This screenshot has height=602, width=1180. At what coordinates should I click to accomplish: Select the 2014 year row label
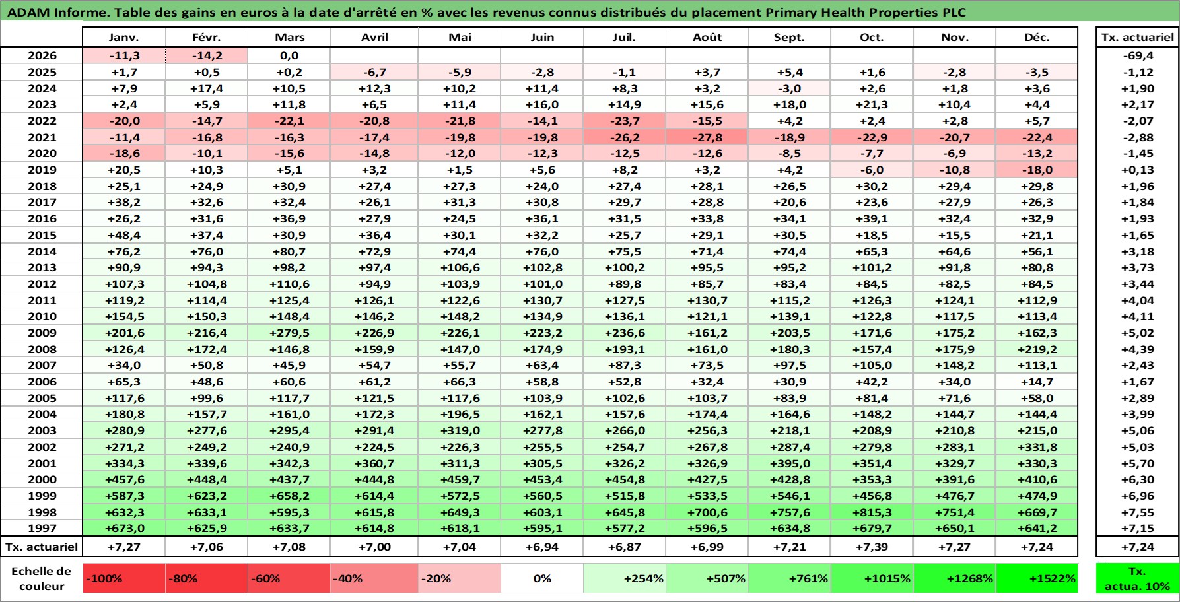tap(42, 251)
